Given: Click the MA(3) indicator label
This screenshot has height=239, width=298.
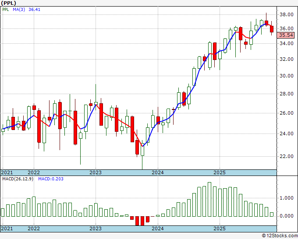Looking at the screenshot, I should (19, 10).
